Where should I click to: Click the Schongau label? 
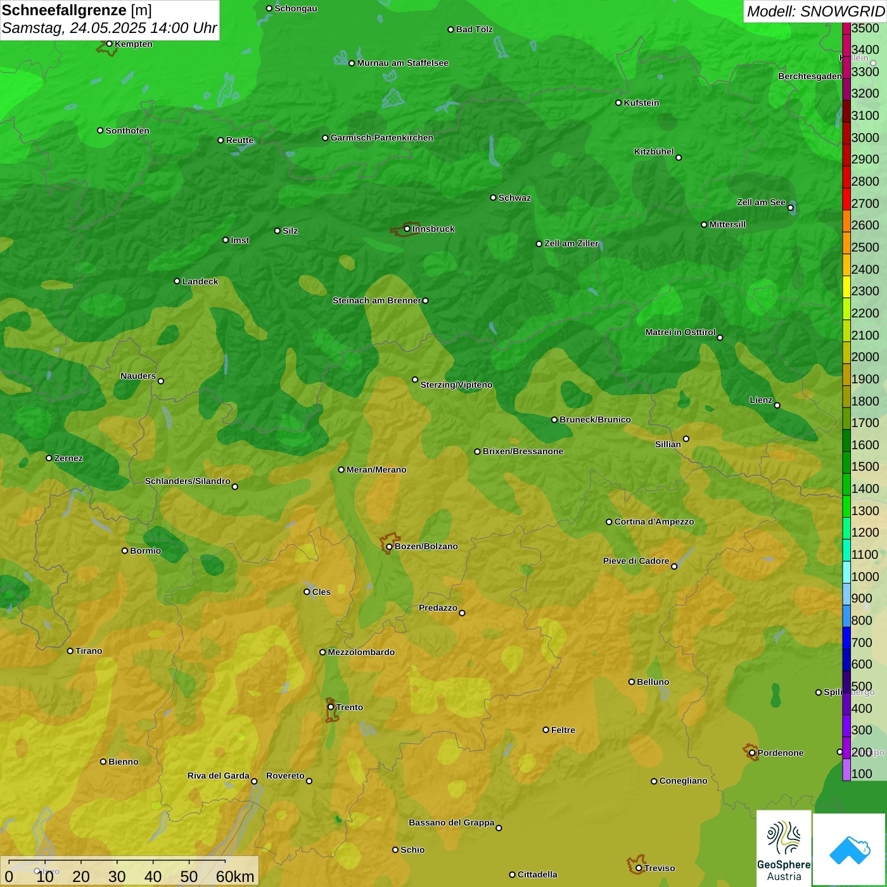(x=296, y=8)
